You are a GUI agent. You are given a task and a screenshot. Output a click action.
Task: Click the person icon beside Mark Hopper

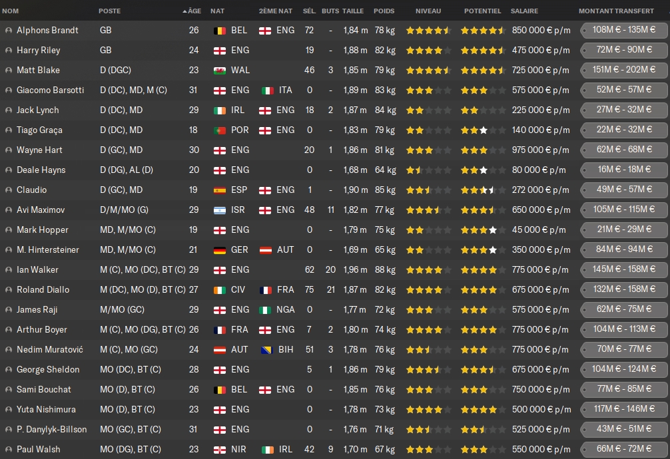click(x=8, y=230)
